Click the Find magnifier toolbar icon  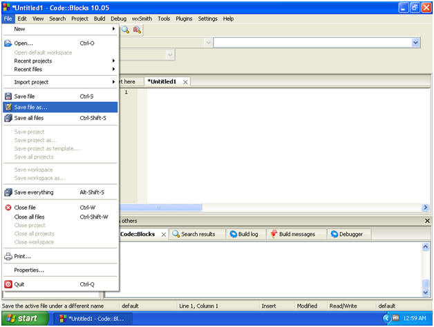125,30
